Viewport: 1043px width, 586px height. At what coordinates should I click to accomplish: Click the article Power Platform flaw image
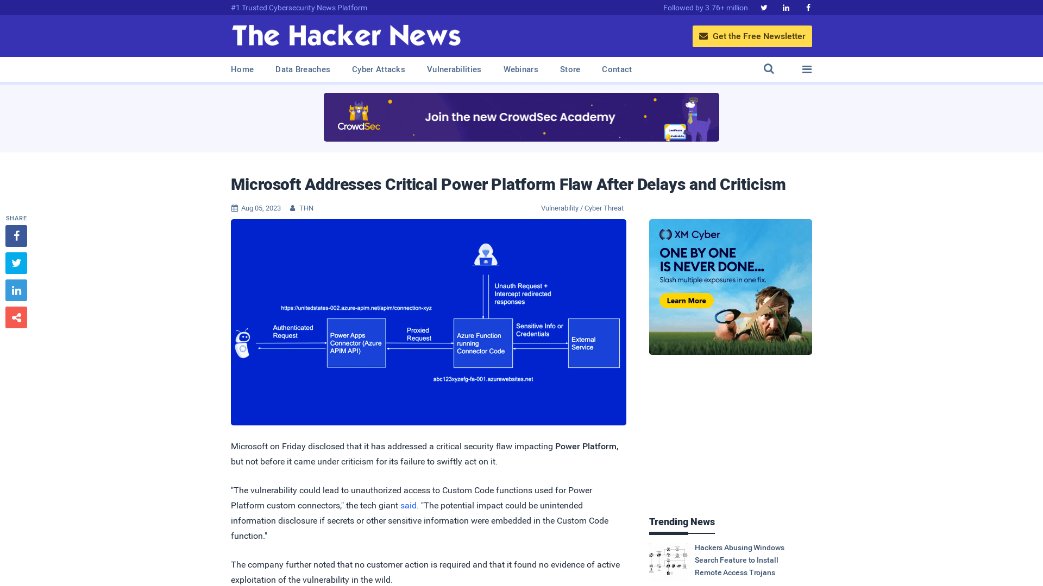(429, 322)
